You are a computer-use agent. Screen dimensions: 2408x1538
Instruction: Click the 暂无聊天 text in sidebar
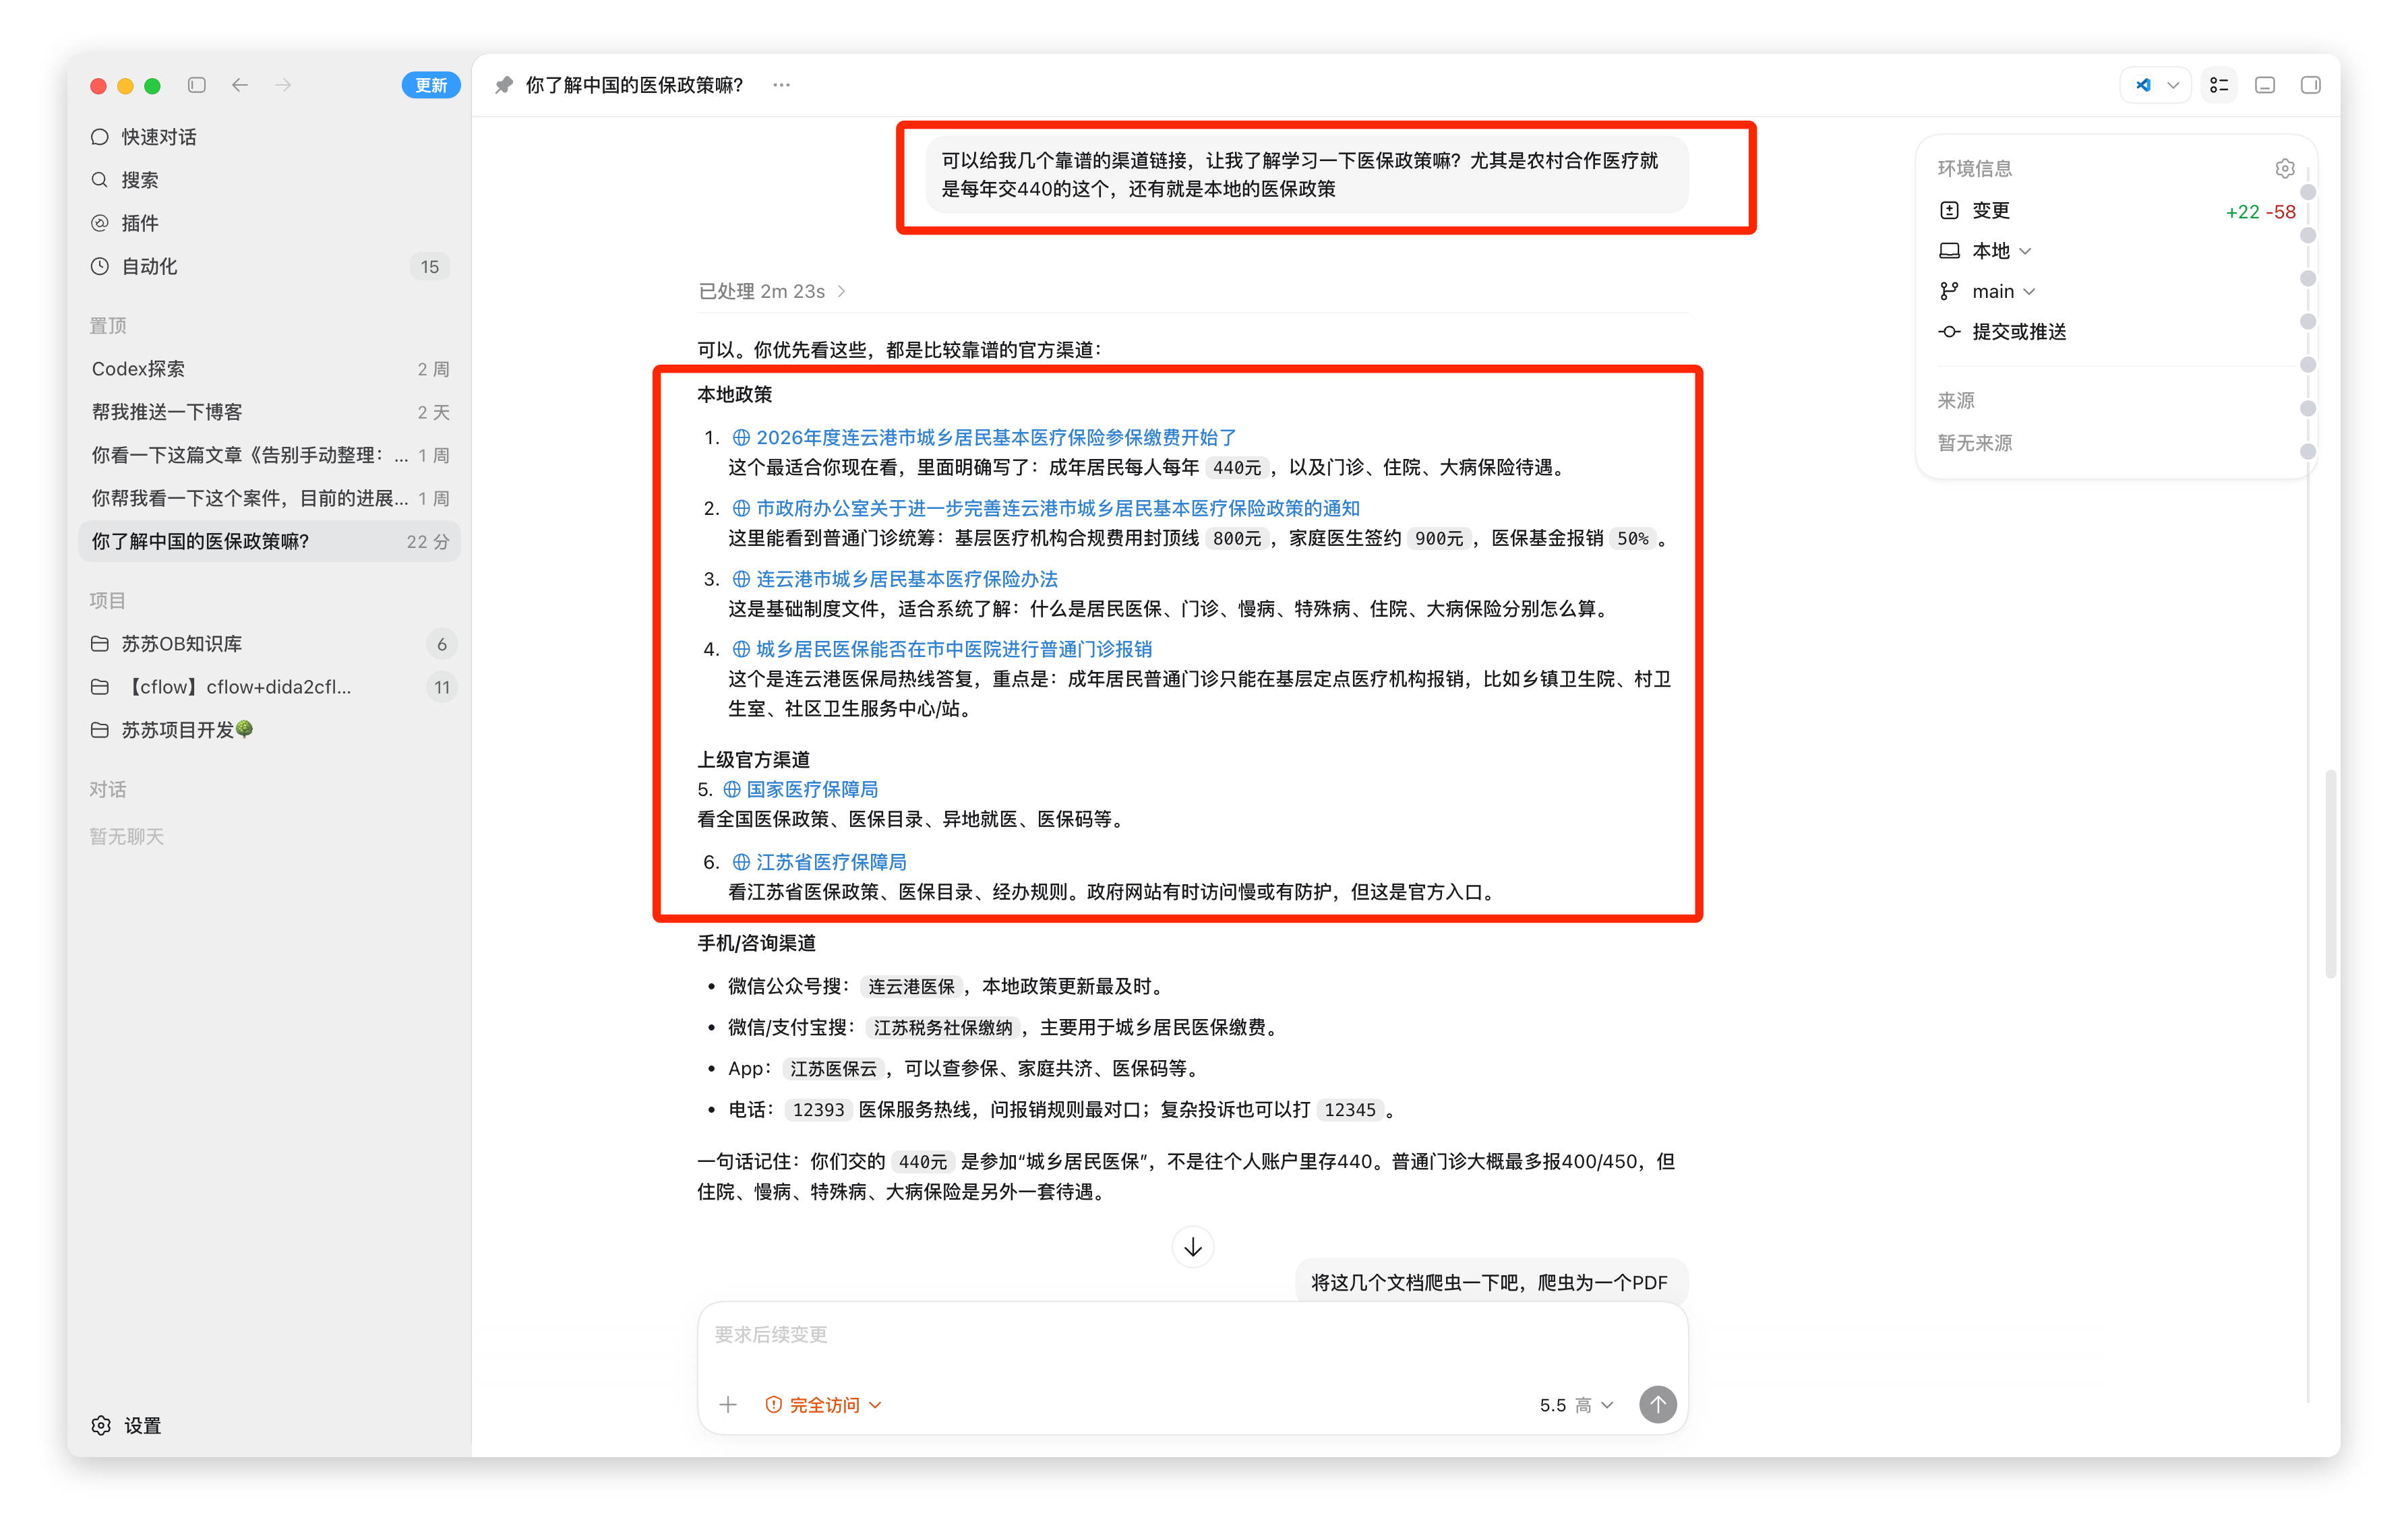[x=126, y=836]
